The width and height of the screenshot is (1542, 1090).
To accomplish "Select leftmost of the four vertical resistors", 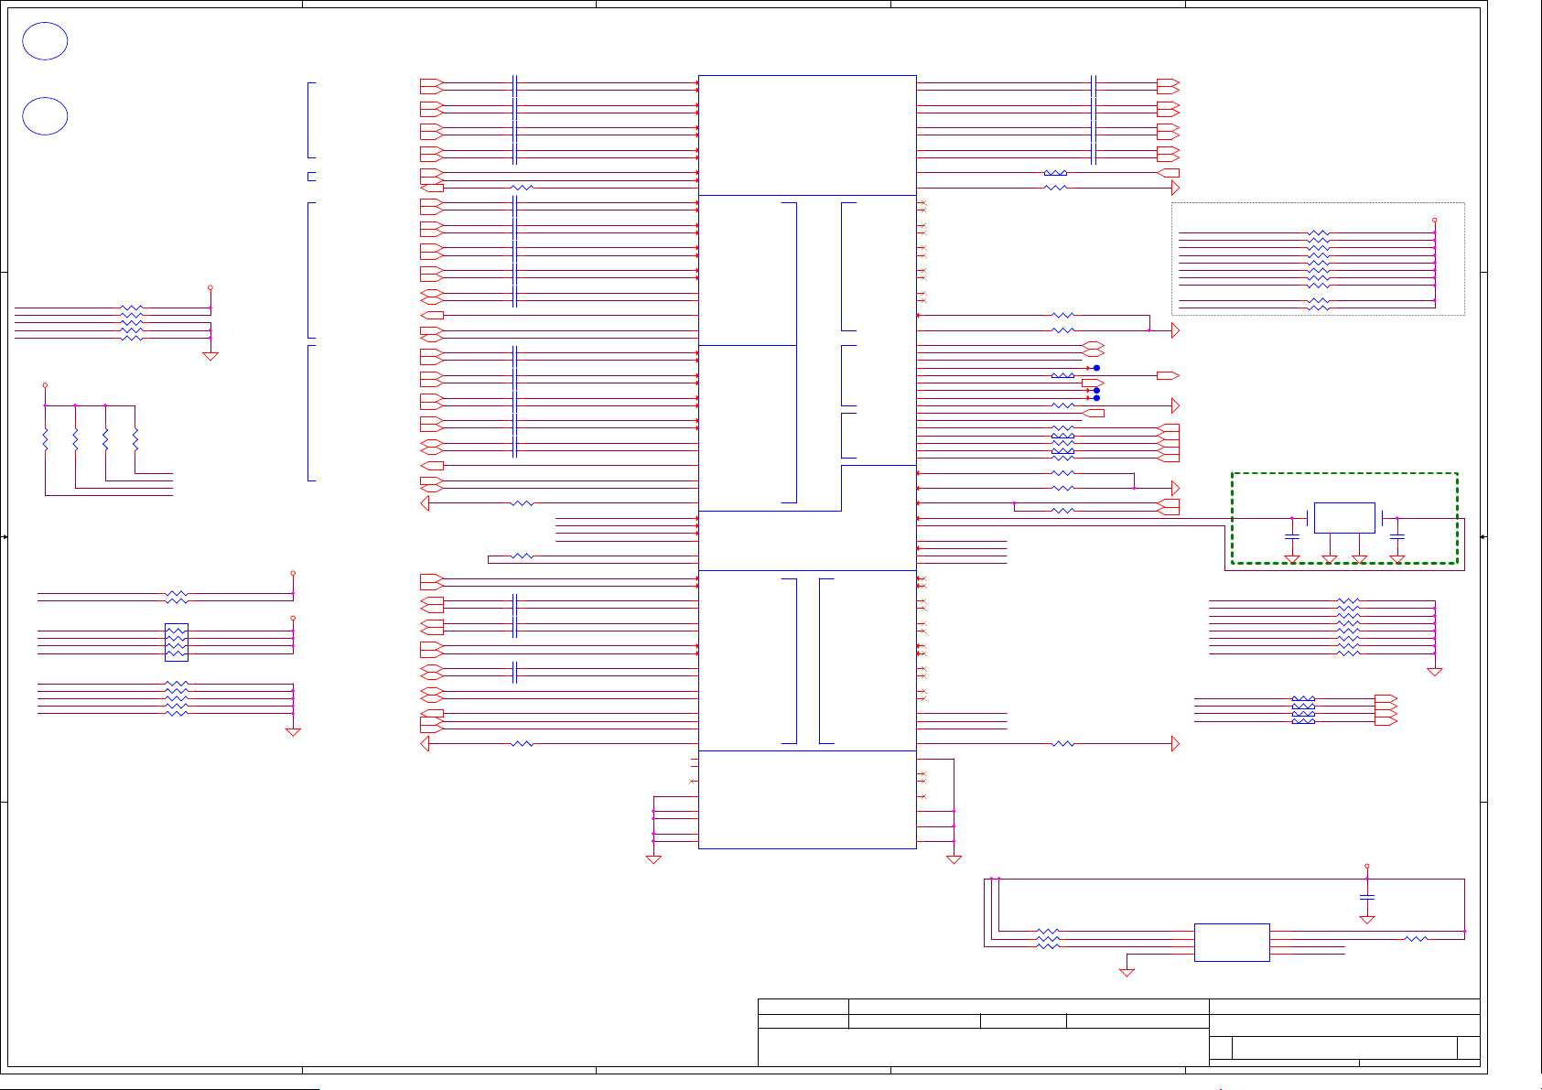I will [x=45, y=440].
